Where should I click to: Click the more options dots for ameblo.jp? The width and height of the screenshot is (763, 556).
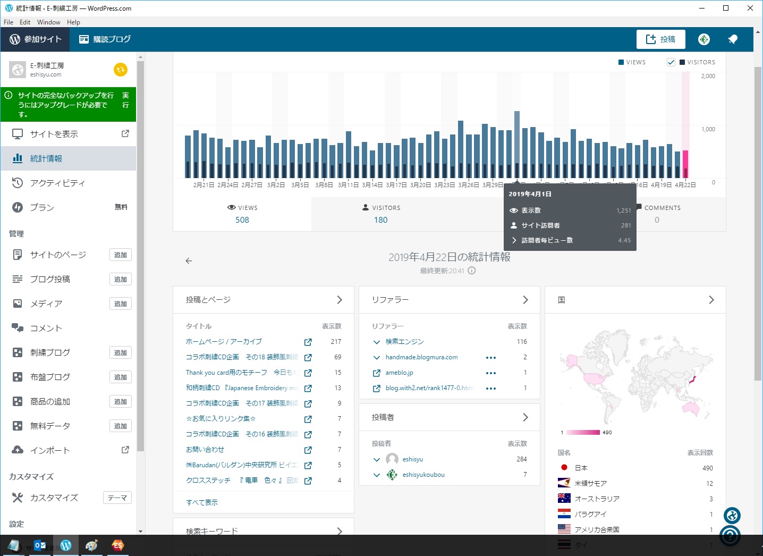click(x=491, y=373)
